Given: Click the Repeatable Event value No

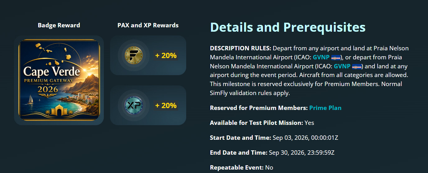Looking at the screenshot, I should pos(269,167).
